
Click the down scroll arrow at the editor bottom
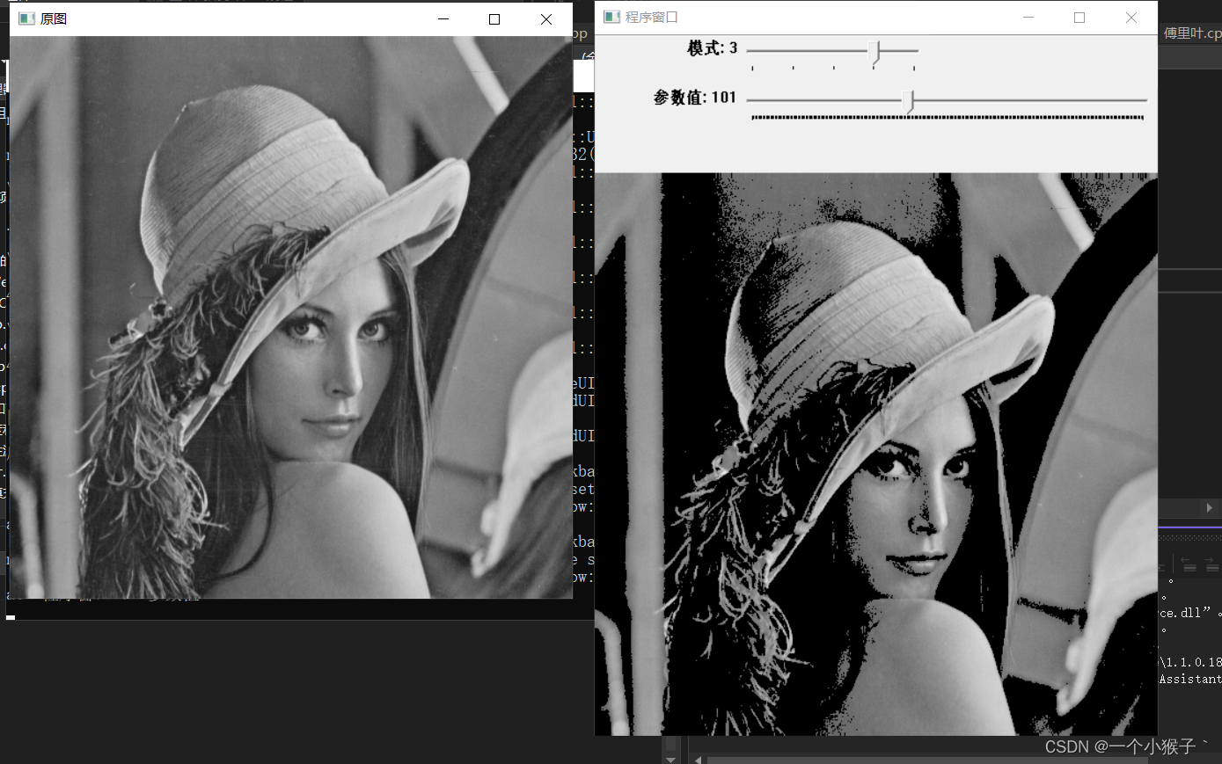tap(671, 759)
